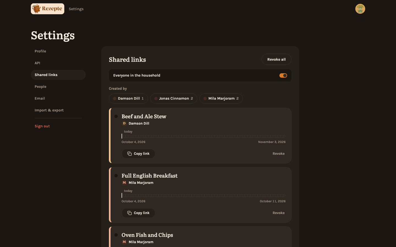The width and height of the screenshot is (396, 247).
Task: Go to the Profile settings section
Action: [x=58, y=51]
